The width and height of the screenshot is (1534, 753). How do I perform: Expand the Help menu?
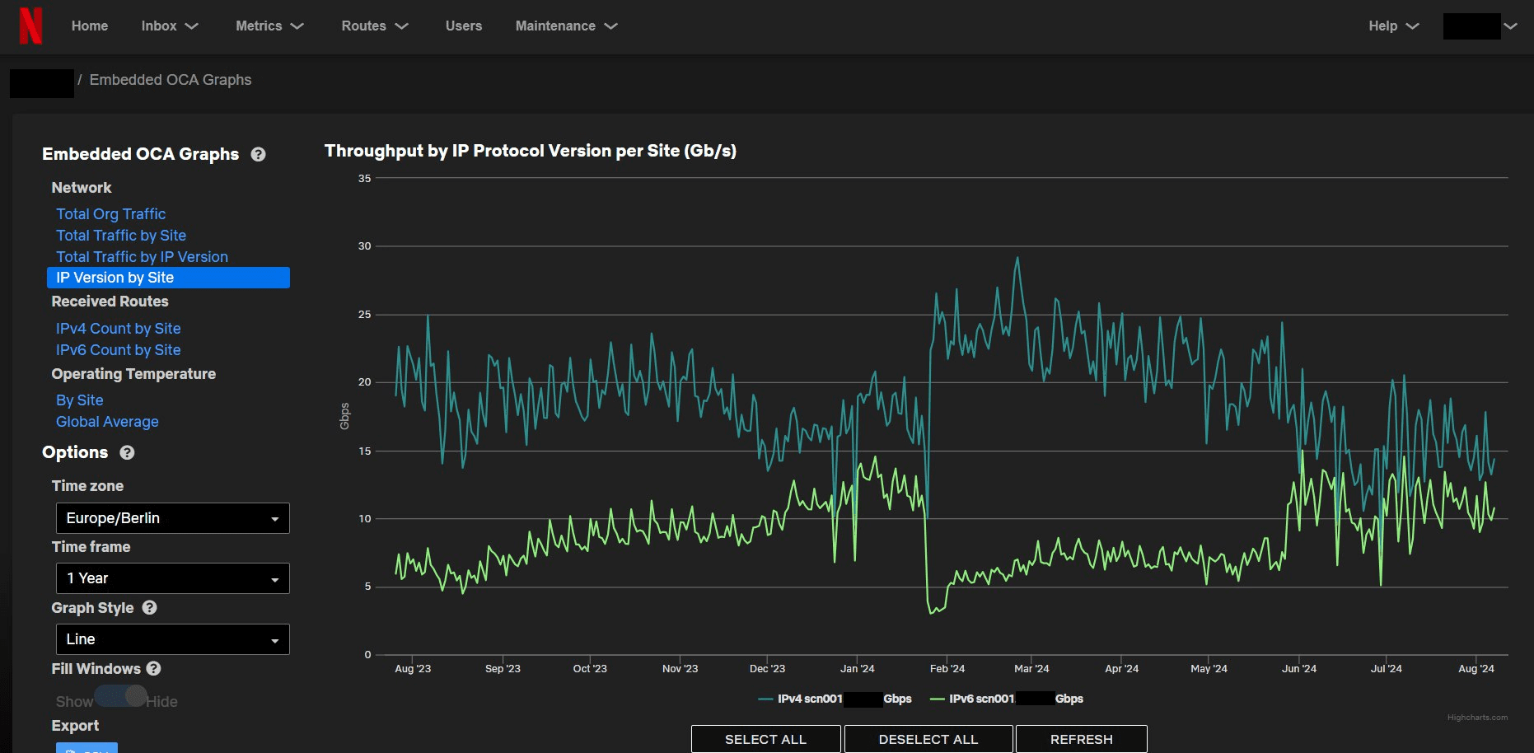[1393, 26]
